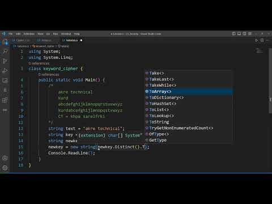Open the Extensions view in activity bar
The image size is (272, 204).
[5, 100]
